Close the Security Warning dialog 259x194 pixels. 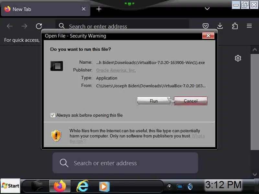(x=208, y=36)
